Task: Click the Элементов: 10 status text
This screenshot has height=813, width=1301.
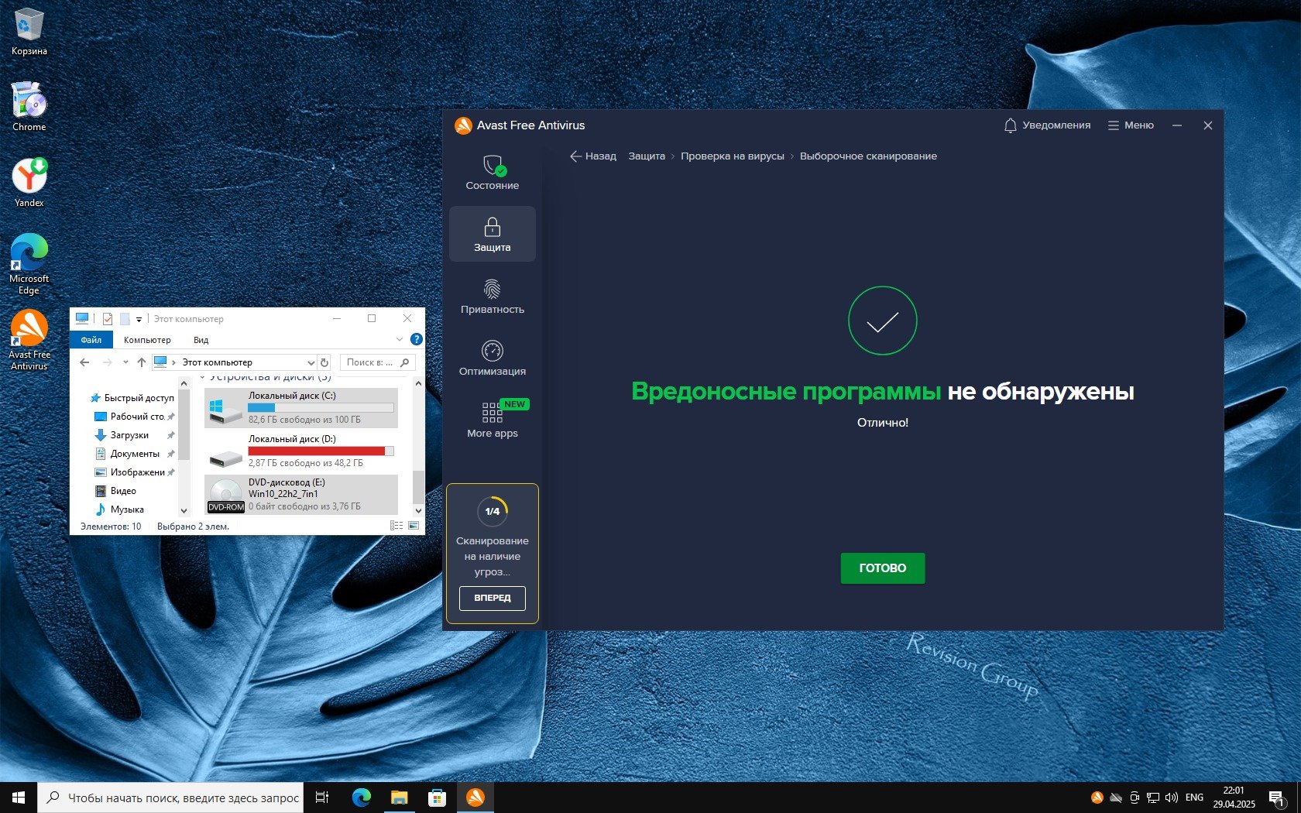Action: coord(111,527)
